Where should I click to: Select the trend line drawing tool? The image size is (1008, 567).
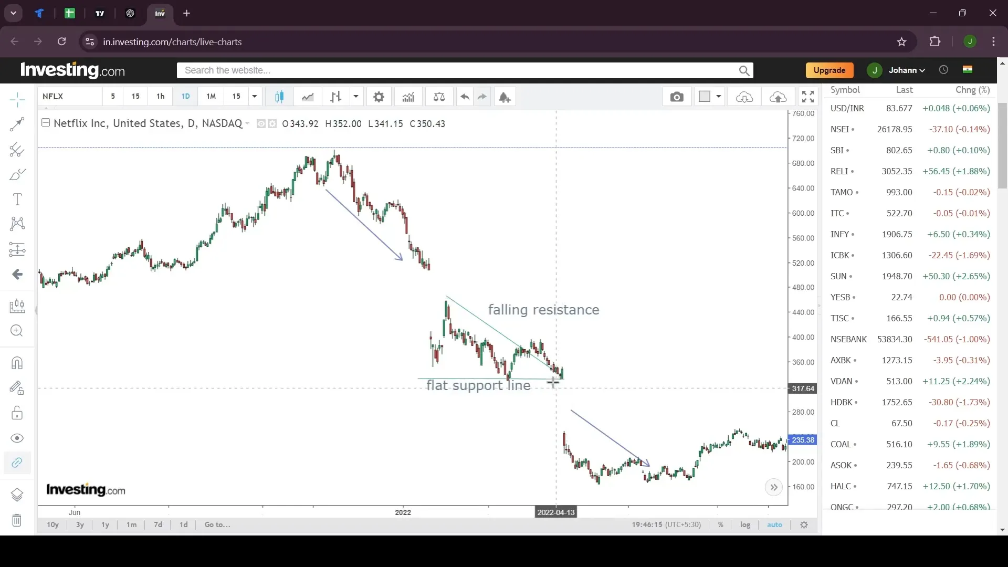click(17, 124)
